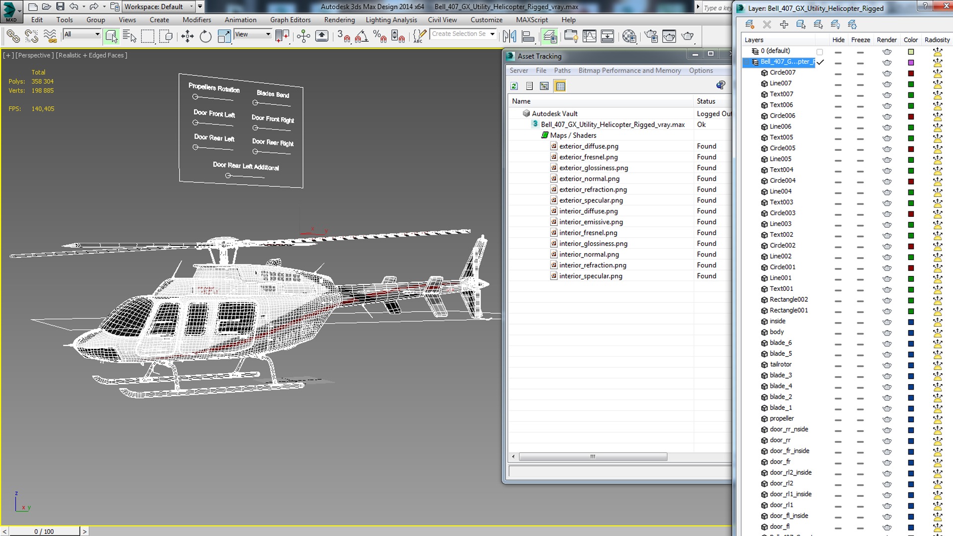Open the Rendering menu

click(x=340, y=20)
